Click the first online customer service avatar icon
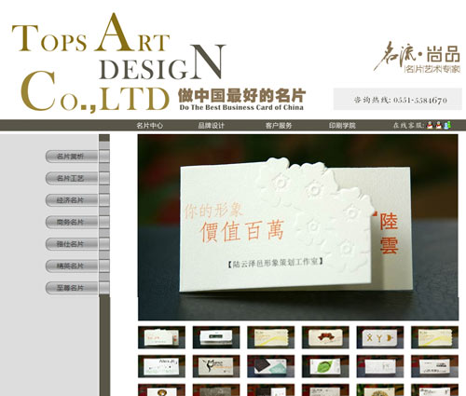 [x=430, y=125]
